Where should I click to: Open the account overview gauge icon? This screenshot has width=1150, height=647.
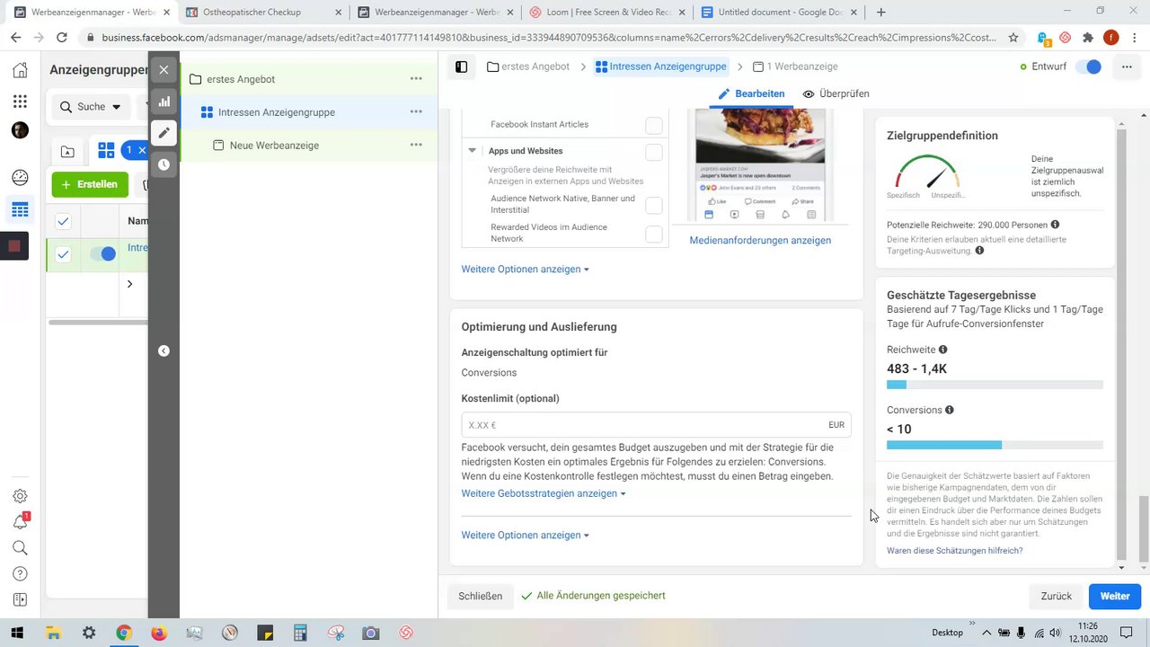(20, 178)
